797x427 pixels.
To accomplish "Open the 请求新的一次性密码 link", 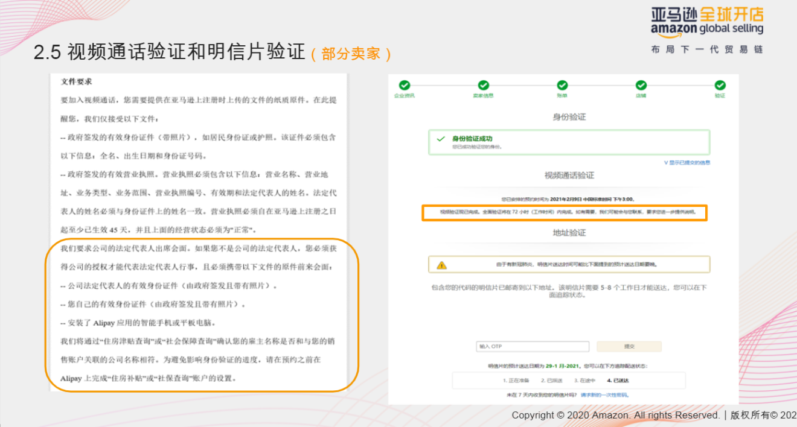I will (x=606, y=394).
